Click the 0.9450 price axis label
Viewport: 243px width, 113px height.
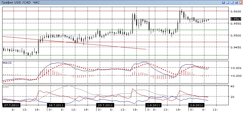tap(236, 47)
